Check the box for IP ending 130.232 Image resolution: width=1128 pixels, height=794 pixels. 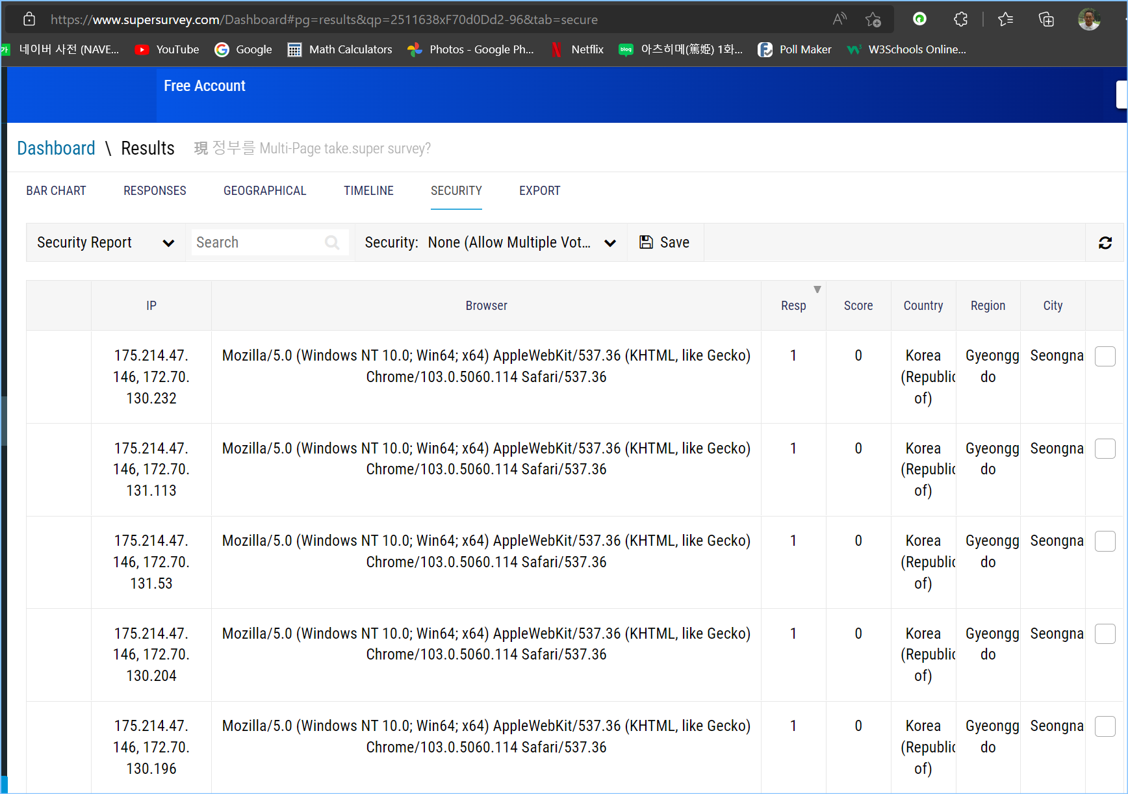point(1105,356)
